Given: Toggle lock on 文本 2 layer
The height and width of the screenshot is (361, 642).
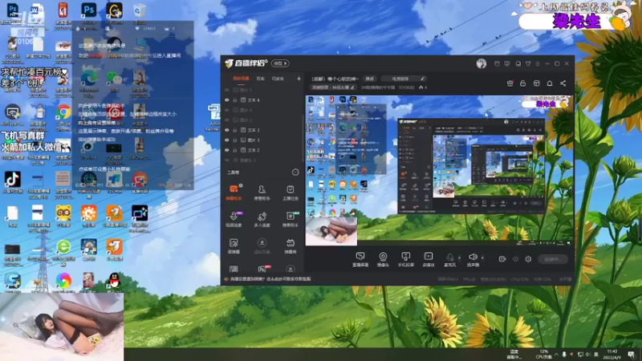Looking at the screenshot, I should click(235, 150).
